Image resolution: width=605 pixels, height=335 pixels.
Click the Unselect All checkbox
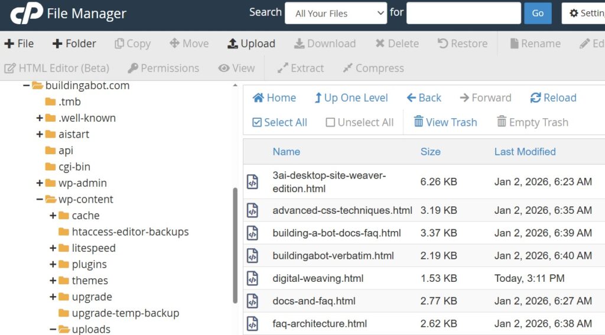(330, 123)
